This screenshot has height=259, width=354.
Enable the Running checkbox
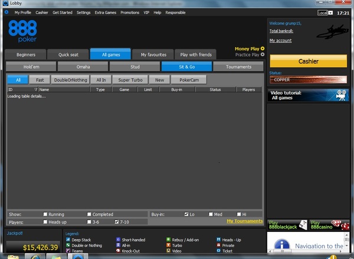(x=45, y=214)
